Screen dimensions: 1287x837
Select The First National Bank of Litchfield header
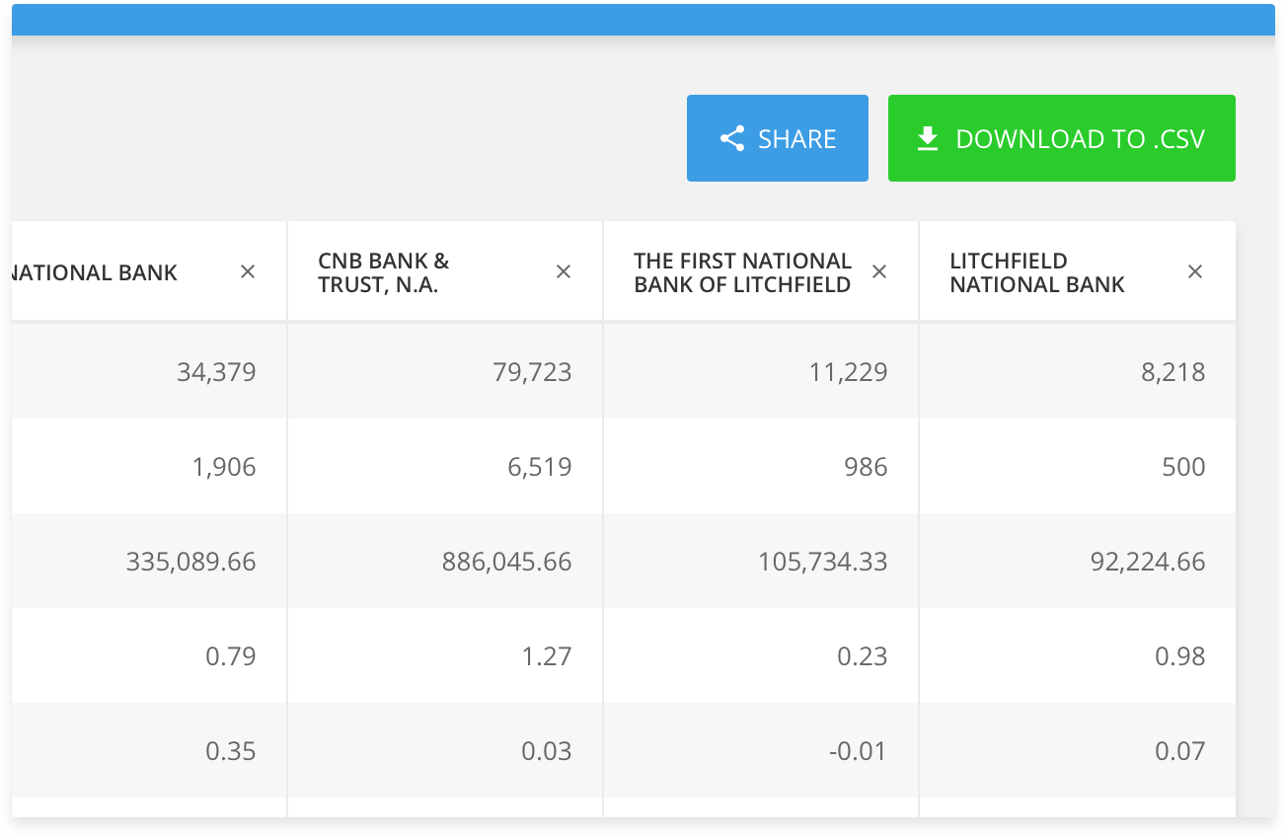[742, 272]
